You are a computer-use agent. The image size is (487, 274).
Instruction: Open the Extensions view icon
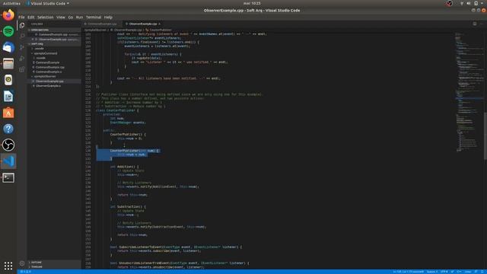(22, 69)
